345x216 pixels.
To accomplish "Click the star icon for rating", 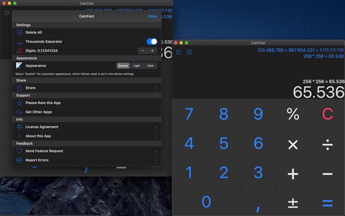I will click(x=19, y=103).
